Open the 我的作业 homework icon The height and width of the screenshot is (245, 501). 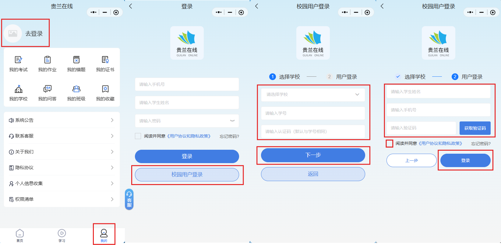pyautogui.click(x=47, y=60)
